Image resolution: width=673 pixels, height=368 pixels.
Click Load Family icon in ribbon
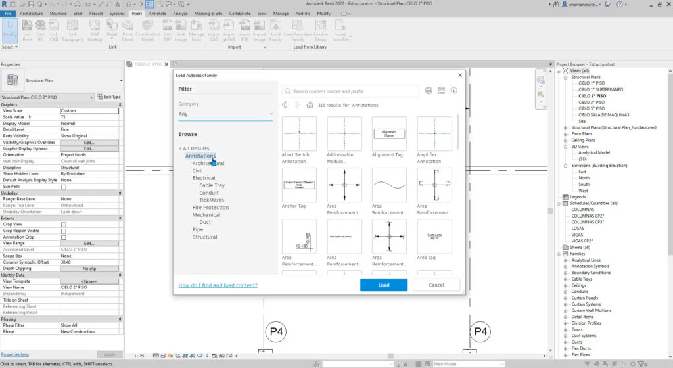tap(275, 30)
